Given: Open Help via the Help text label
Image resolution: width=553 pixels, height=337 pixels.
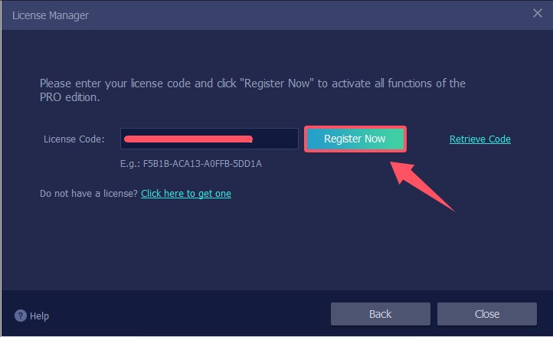Looking at the screenshot, I should 39,316.
